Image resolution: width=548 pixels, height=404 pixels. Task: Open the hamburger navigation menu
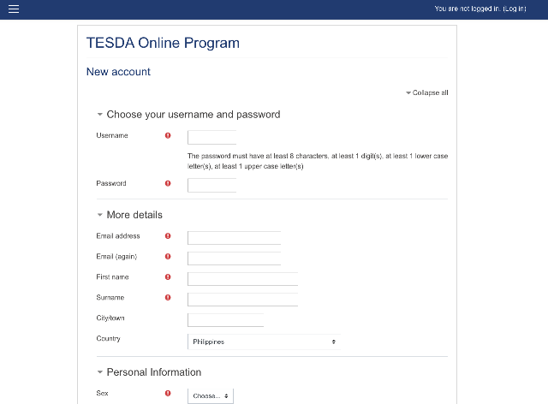[14, 9]
